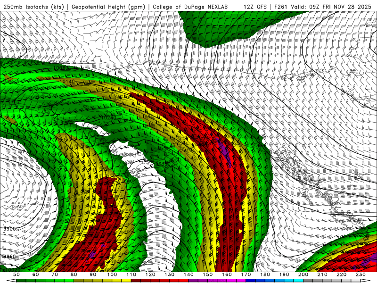377x283 pixels.
Task: Click the 110 knot legend label
Action: (131, 275)
